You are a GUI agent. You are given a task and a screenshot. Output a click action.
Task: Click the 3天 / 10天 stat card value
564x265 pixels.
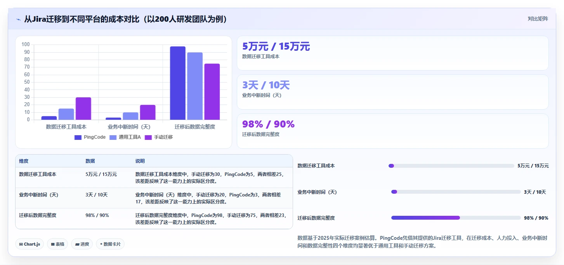266,85
